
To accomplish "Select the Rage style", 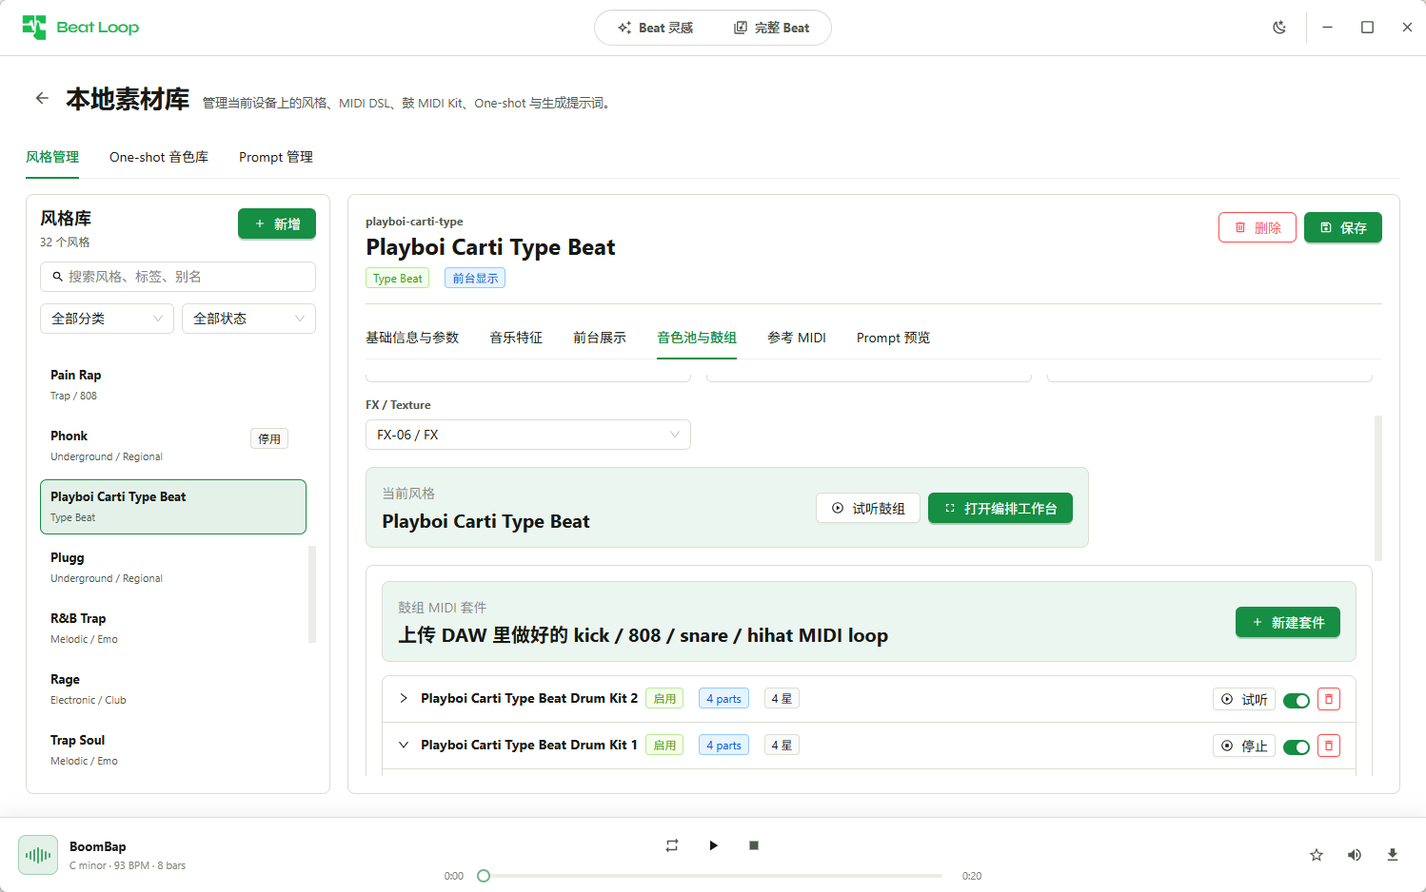I will 173,688.
